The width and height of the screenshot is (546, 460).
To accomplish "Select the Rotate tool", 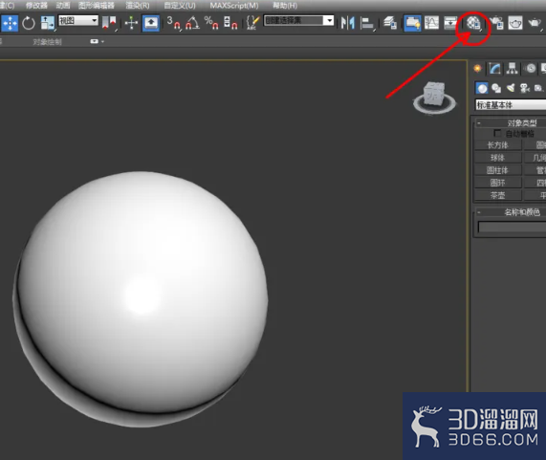I will (29, 23).
